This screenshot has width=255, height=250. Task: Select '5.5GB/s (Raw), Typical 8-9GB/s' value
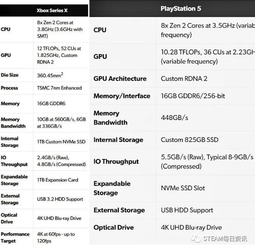[x=207, y=162]
